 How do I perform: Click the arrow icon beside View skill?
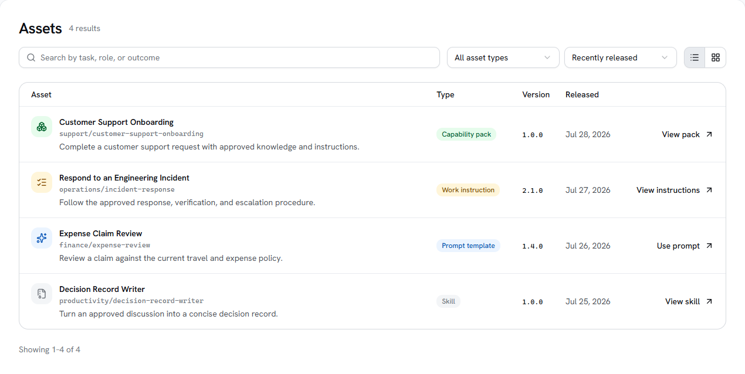coord(709,301)
